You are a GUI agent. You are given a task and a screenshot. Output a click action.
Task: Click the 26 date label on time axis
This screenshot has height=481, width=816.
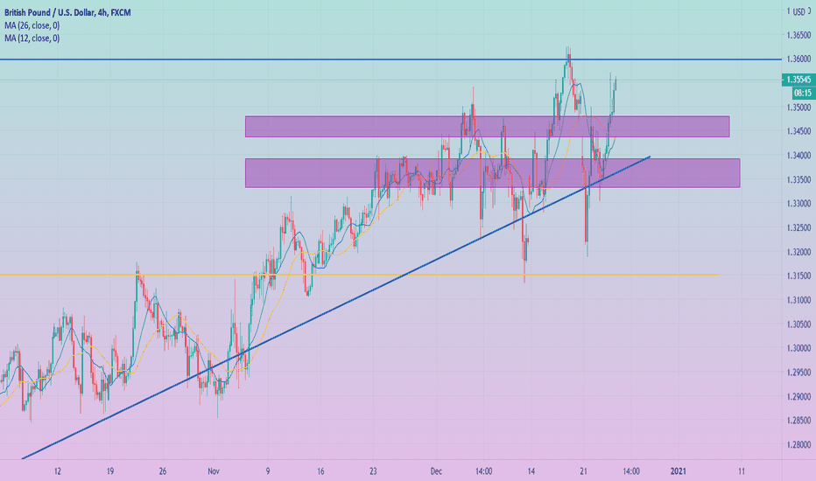point(162,471)
